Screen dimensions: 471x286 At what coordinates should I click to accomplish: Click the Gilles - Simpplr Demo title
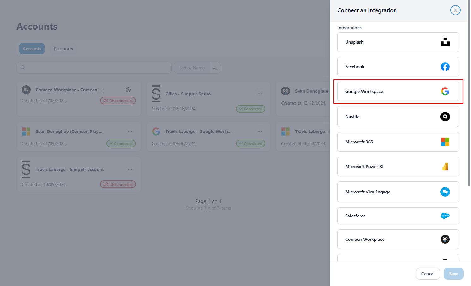coord(188,94)
